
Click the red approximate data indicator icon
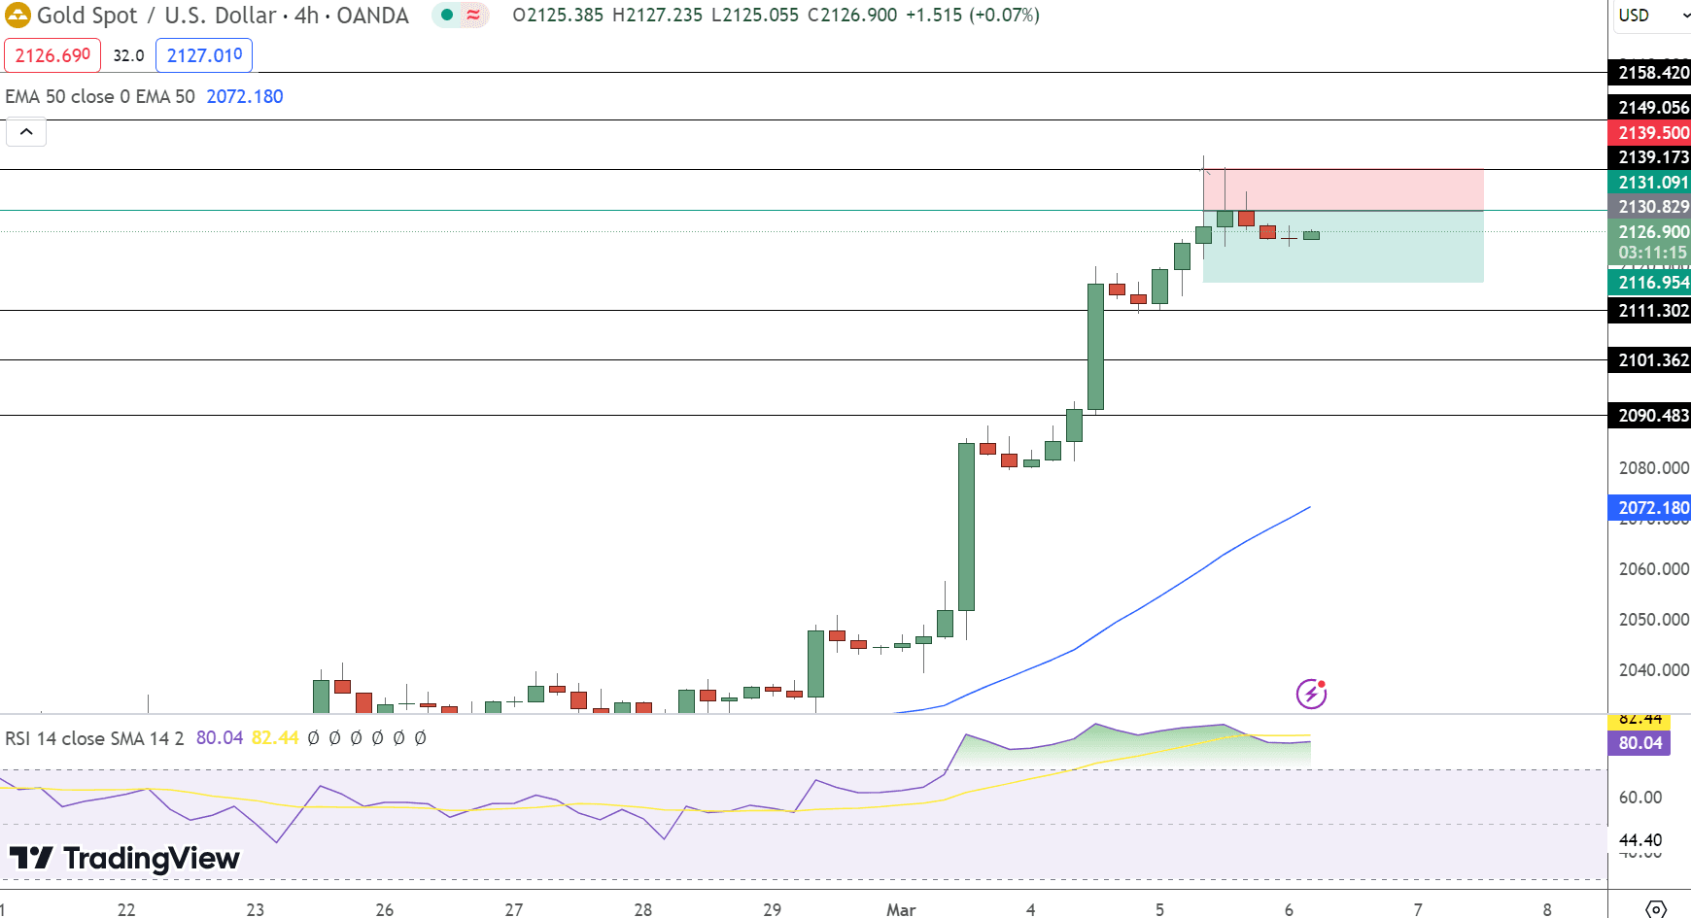pyautogui.click(x=473, y=15)
